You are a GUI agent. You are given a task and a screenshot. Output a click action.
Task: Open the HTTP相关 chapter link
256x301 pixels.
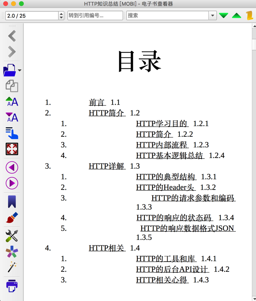(107, 248)
